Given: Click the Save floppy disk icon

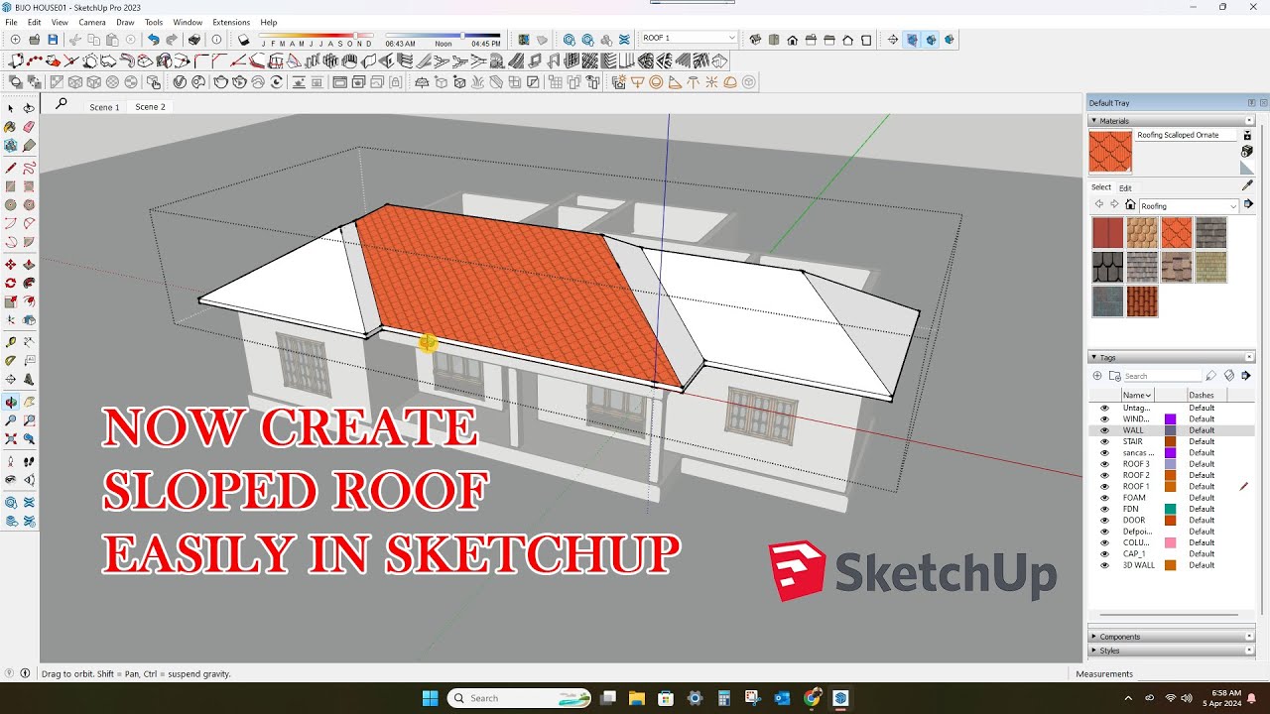Looking at the screenshot, I should pyautogui.click(x=53, y=40).
